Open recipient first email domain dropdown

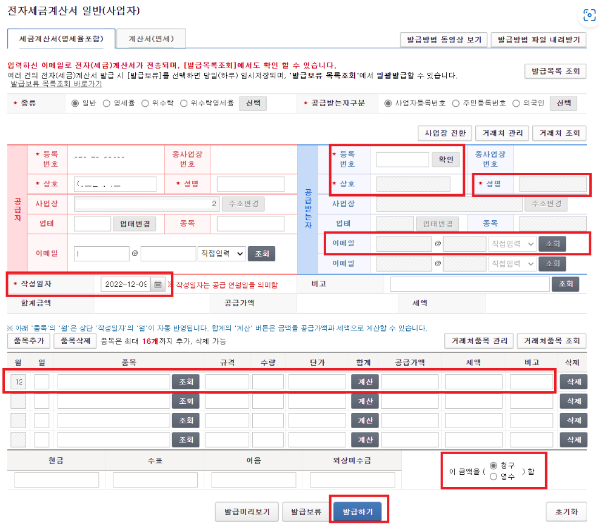[x=512, y=244]
